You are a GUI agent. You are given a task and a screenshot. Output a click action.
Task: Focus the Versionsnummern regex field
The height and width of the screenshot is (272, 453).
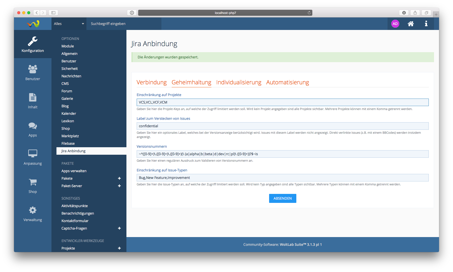coord(283,154)
